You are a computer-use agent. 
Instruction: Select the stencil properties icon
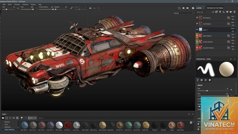[206, 80]
